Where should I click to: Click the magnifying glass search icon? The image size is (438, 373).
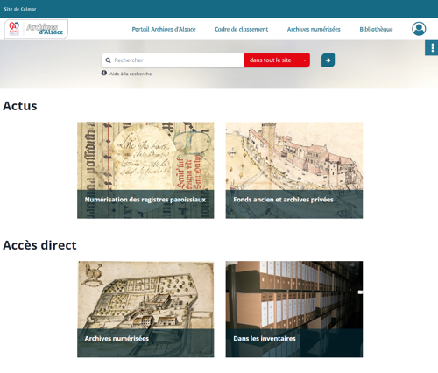[108, 60]
